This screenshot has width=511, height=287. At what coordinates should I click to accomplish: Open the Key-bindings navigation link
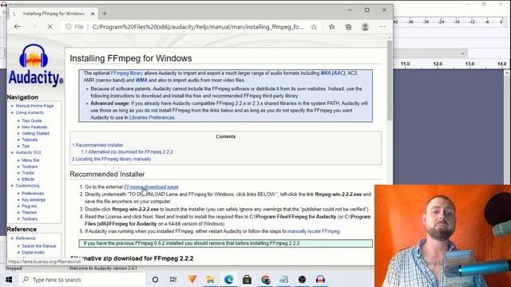coord(34,200)
